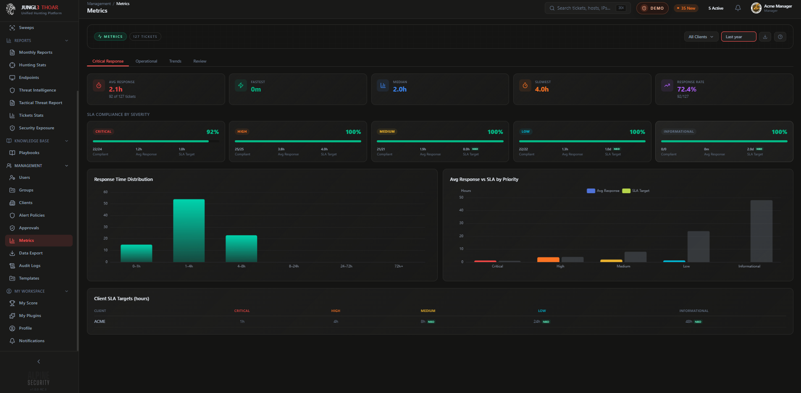Select the 127 Tickets pill
The image size is (801, 393).
coord(145,37)
